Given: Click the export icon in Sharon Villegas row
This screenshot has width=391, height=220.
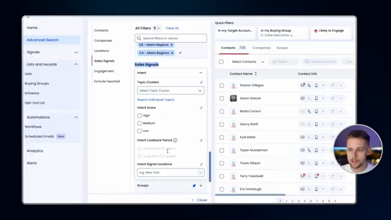Looking at the screenshot, I should click(x=332, y=86).
